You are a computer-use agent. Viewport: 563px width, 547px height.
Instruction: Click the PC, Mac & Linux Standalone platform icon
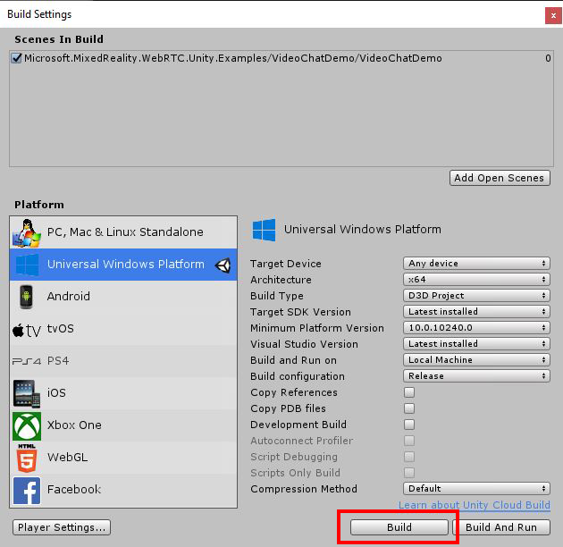click(x=27, y=233)
